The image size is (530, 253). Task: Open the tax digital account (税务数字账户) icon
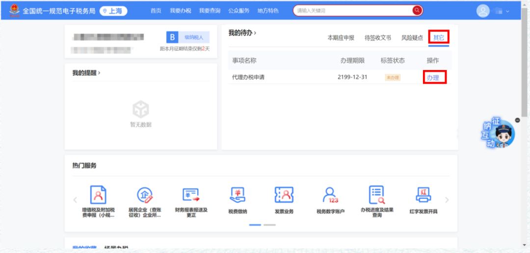pyautogui.click(x=331, y=195)
